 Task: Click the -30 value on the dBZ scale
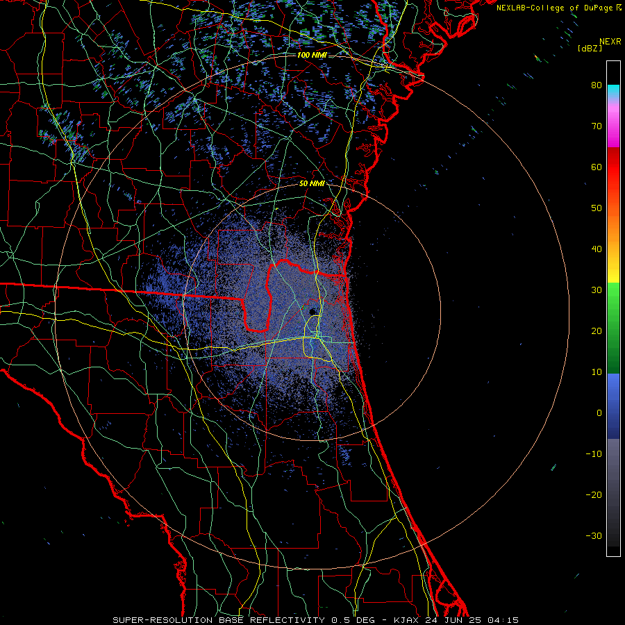594,535
